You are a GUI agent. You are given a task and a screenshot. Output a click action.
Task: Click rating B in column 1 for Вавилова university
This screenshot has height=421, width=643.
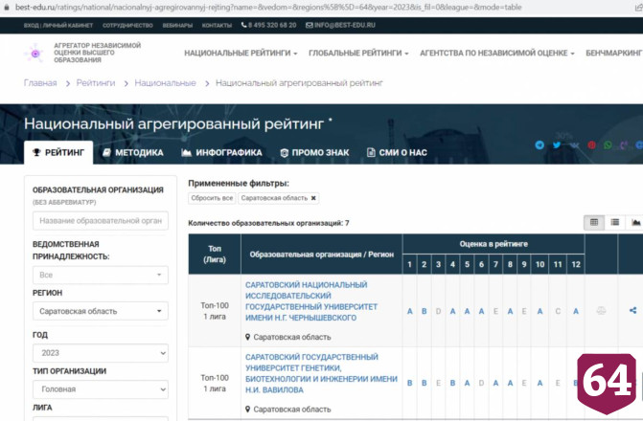click(410, 383)
